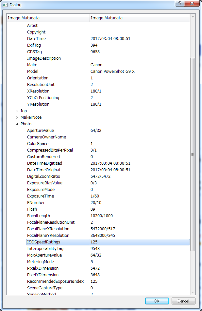Select the Flash row
Viewport: 202px width, 311px height.
[x=108, y=209]
